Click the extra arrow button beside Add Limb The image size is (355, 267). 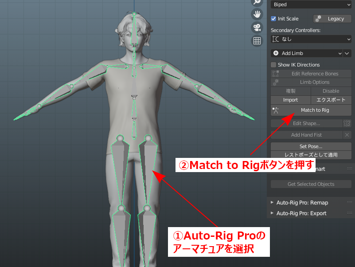coord(347,53)
